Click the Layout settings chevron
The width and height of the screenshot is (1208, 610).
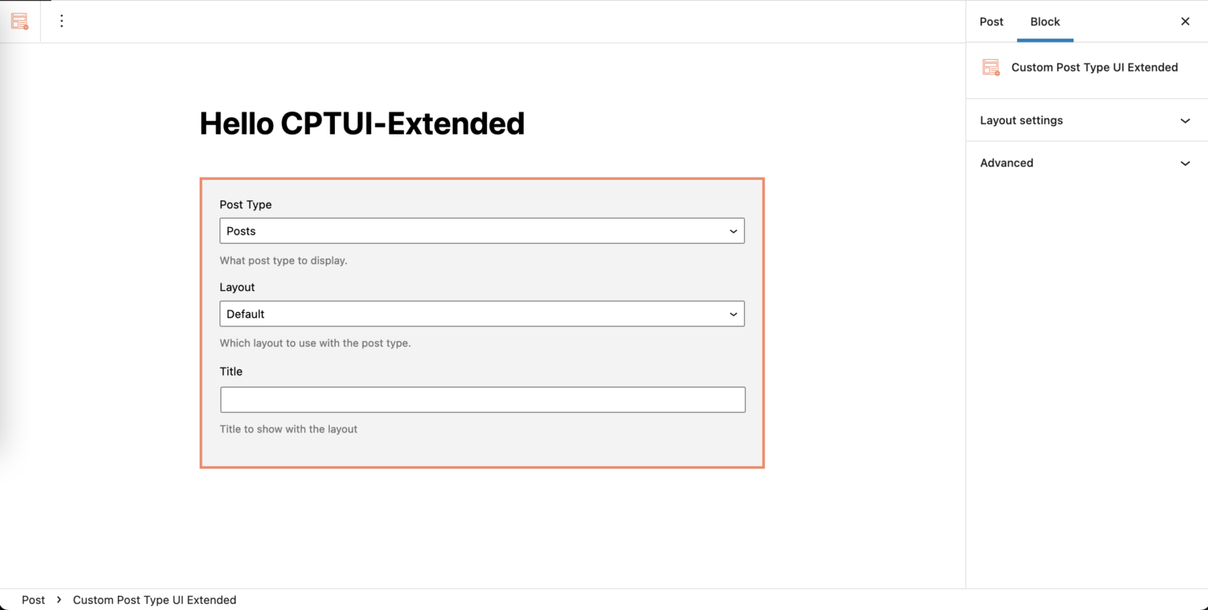pos(1185,120)
